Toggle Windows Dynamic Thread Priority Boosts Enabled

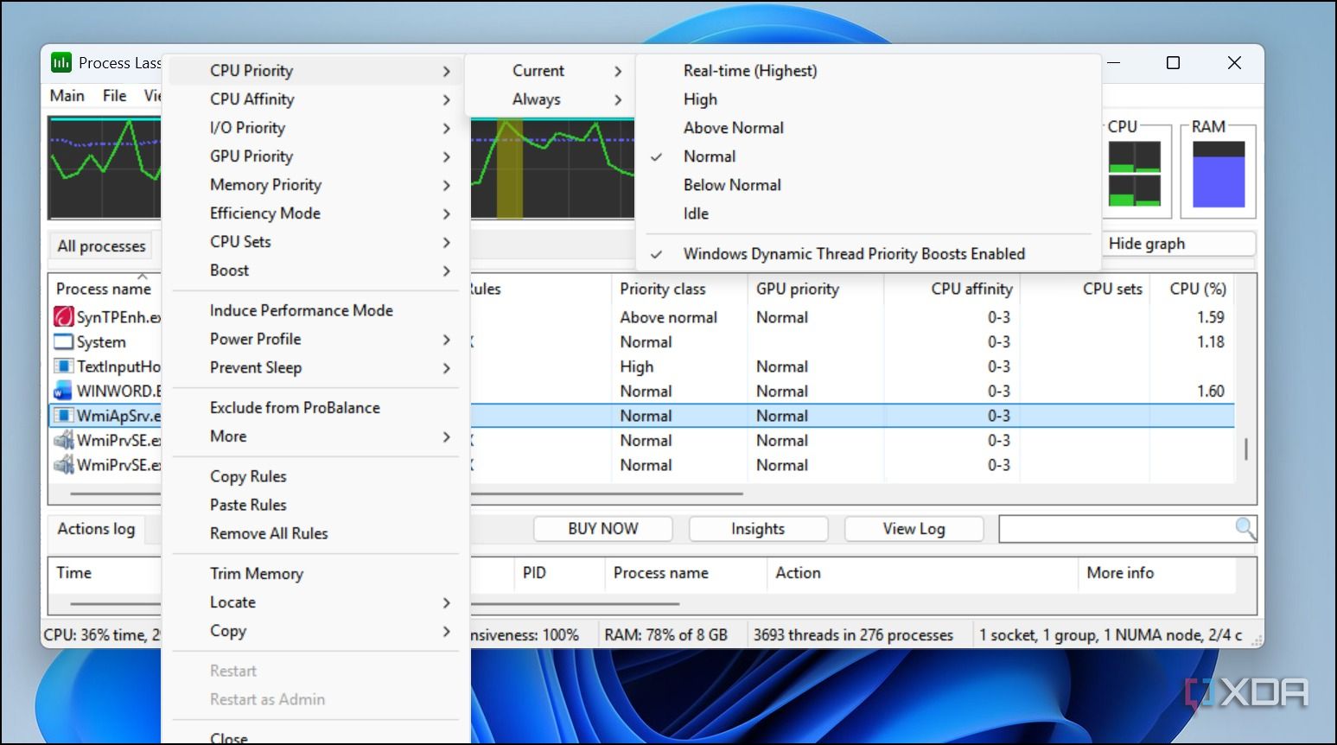869,254
